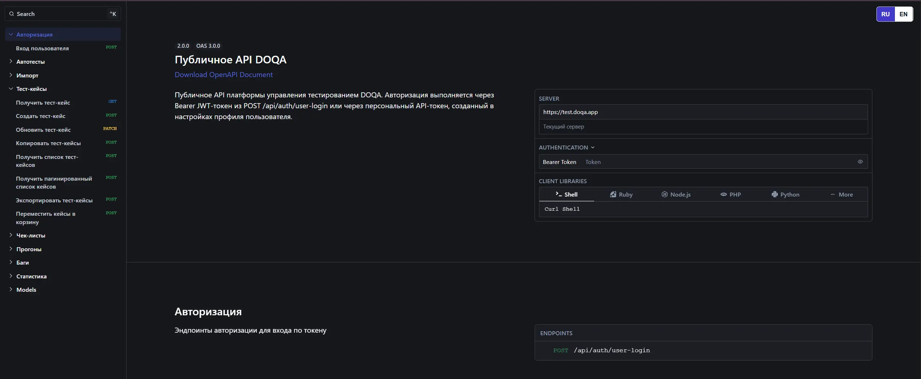
Task: Click the Текущий сервер label
Action: point(563,127)
